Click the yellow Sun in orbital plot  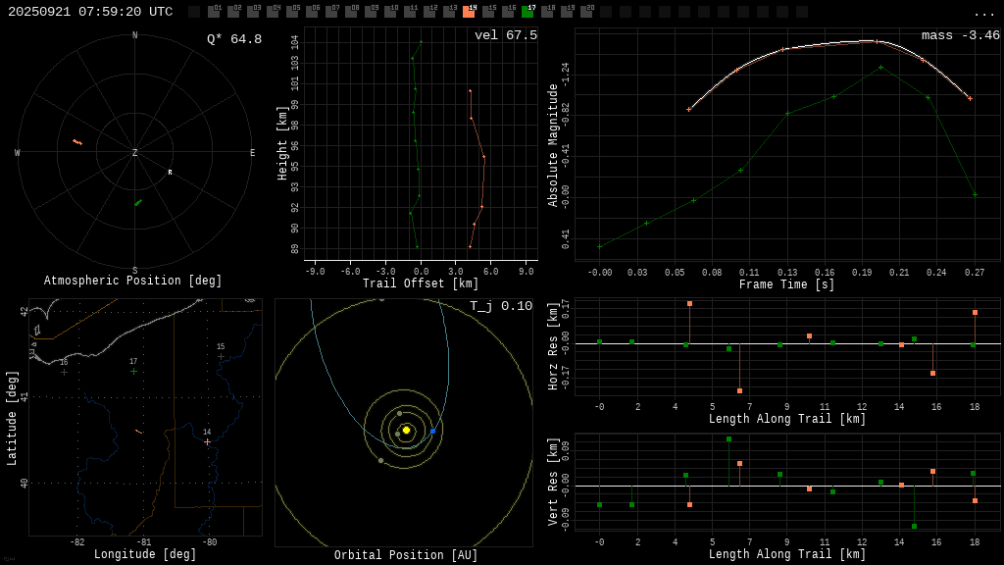point(406,430)
